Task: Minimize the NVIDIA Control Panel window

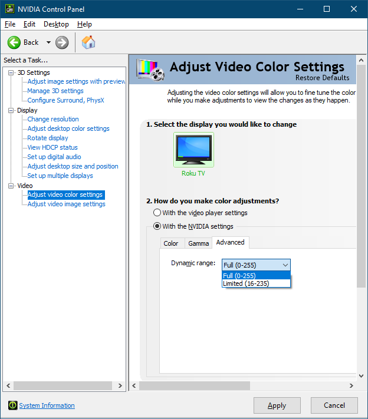Action: [x=300, y=9]
